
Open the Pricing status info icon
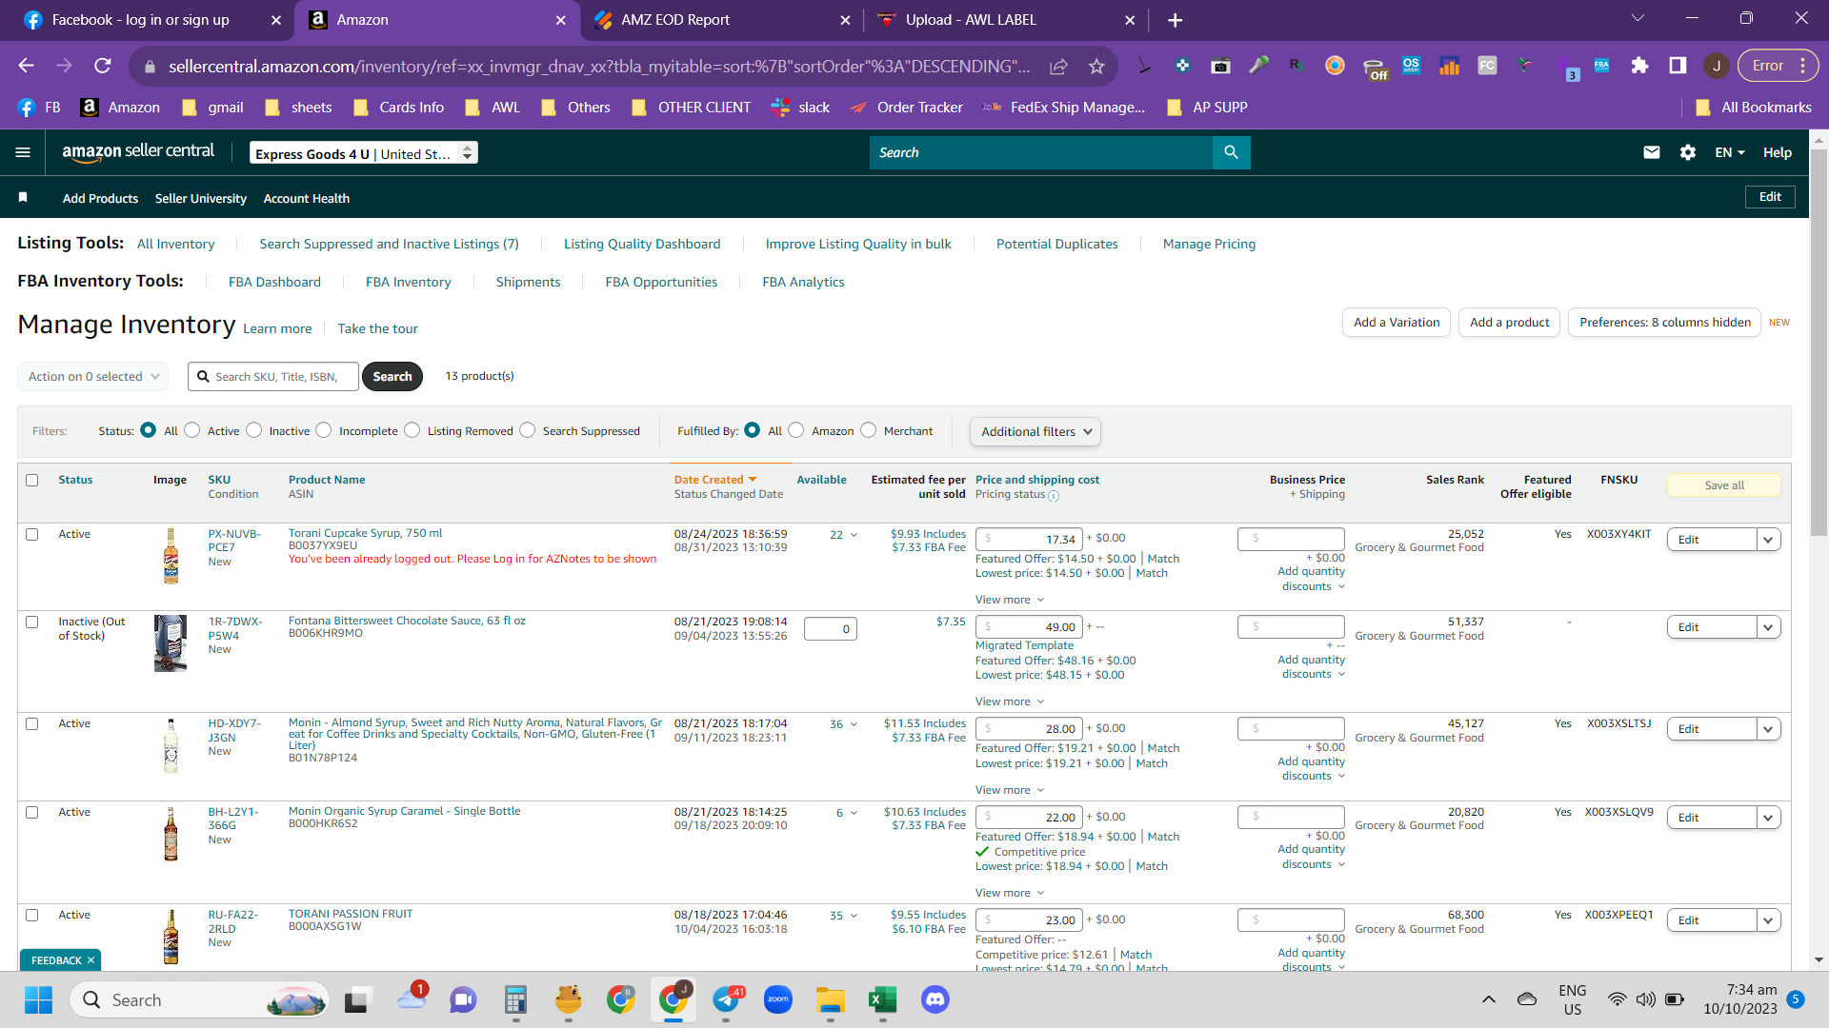[1054, 496]
